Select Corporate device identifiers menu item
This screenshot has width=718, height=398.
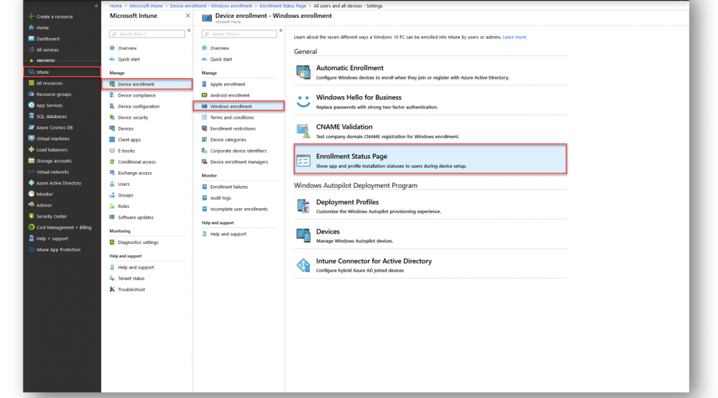(239, 151)
